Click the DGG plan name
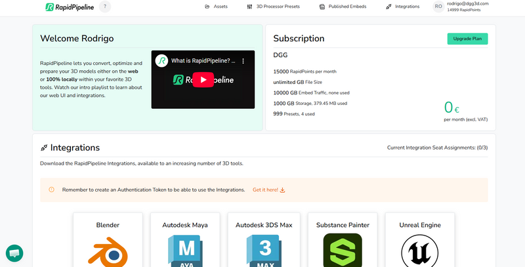This screenshot has width=525, height=267. [x=280, y=55]
